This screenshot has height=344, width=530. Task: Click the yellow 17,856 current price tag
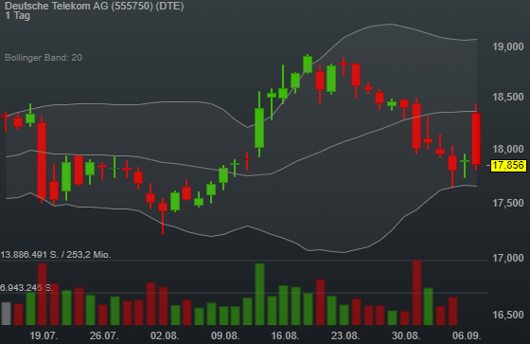[508, 165]
